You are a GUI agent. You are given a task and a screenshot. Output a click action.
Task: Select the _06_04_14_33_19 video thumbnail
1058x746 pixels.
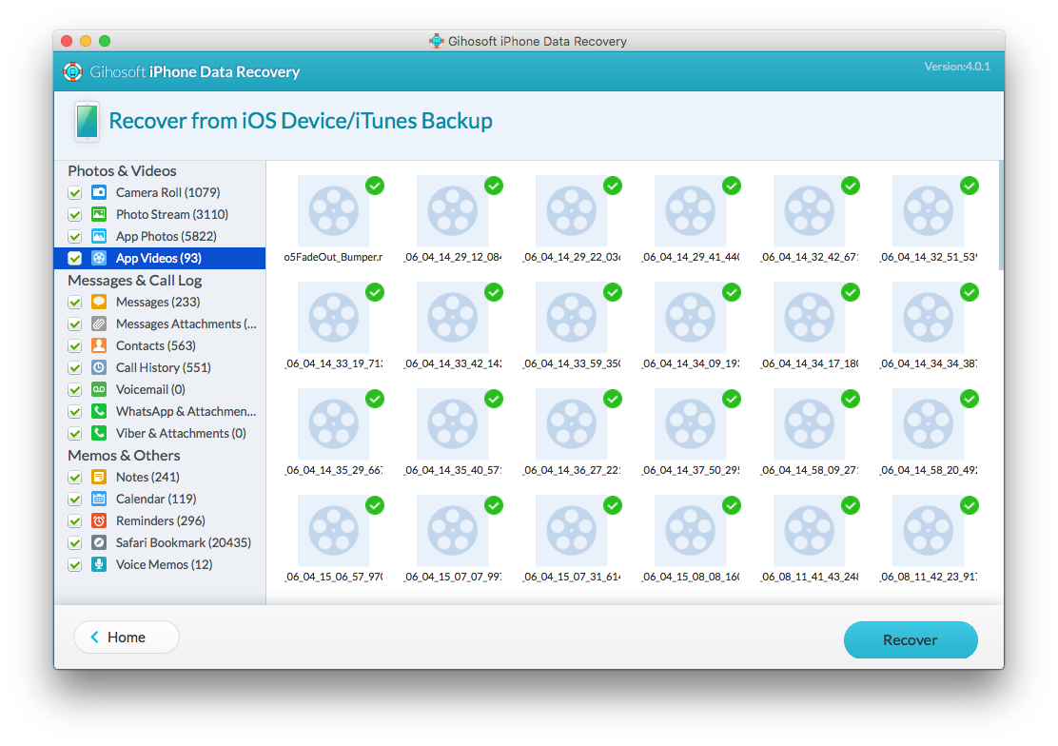pyautogui.click(x=333, y=317)
